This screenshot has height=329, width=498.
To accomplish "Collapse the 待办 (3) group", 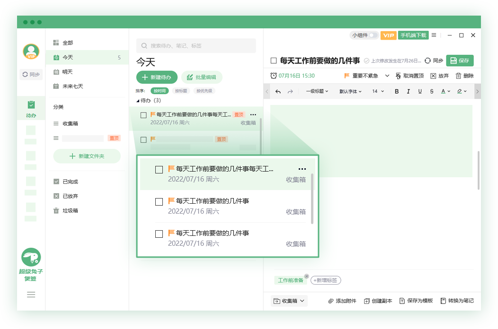I will point(138,101).
